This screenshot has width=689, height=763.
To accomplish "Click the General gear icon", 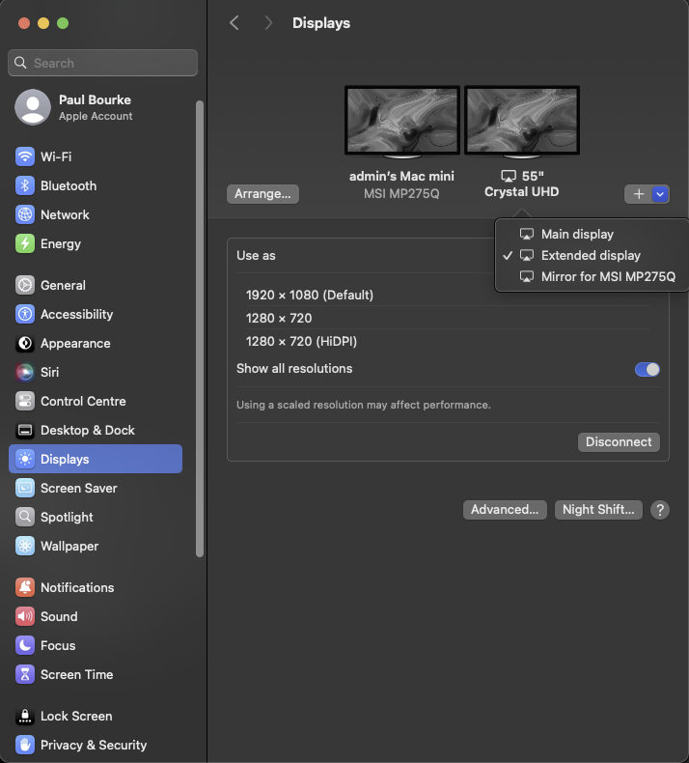I will [25, 285].
